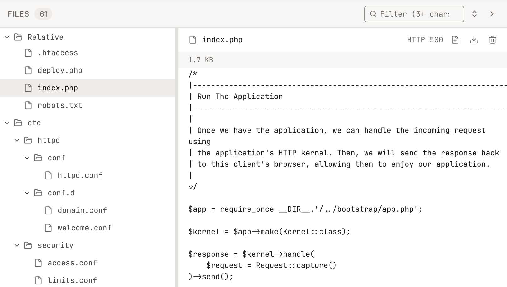Image resolution: width=507 pixels, height=287 pixels.
Task: Collapse the conf folder chevron
Action: (27, 158)
